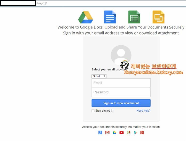Click the blue Google Search footer icon
186x141 pixels.
[x=100, y=132]
